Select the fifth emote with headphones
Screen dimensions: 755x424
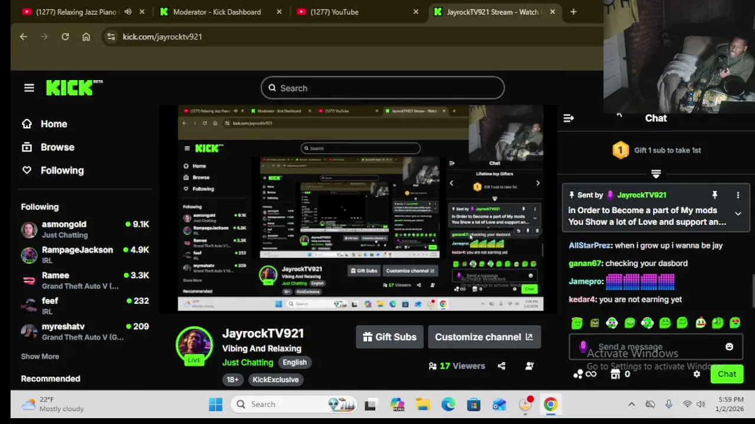click(x=647, y=323)
